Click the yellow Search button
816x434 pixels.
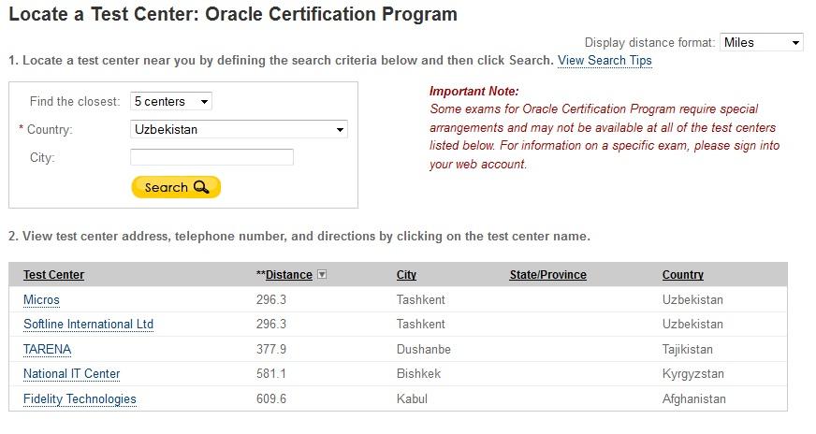[176, 187]
